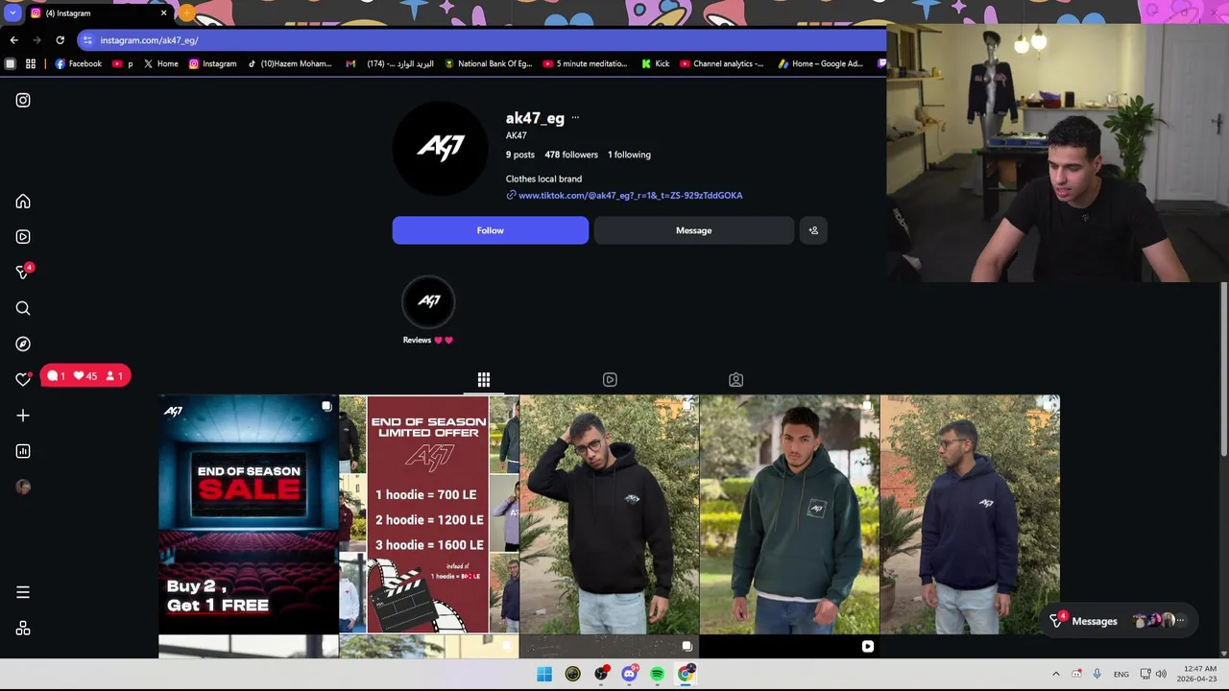View the AK47 profile picture
Image resolution: width=1229 pixels, height=691 pixels.
[x=441, y=148]
